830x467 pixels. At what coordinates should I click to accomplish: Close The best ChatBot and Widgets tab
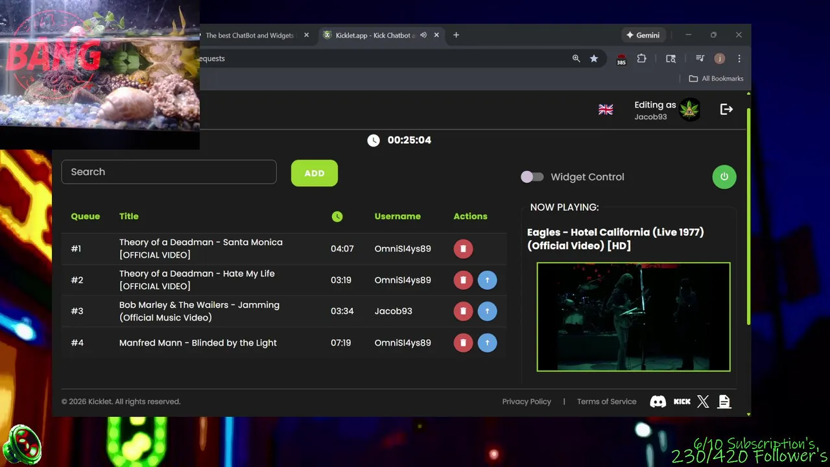(307, 35)
